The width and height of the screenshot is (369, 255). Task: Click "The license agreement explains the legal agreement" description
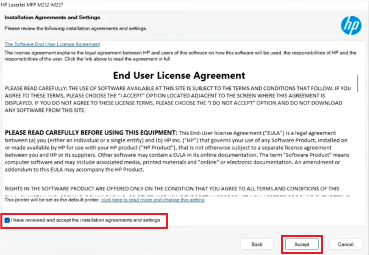tap(180, 56)
